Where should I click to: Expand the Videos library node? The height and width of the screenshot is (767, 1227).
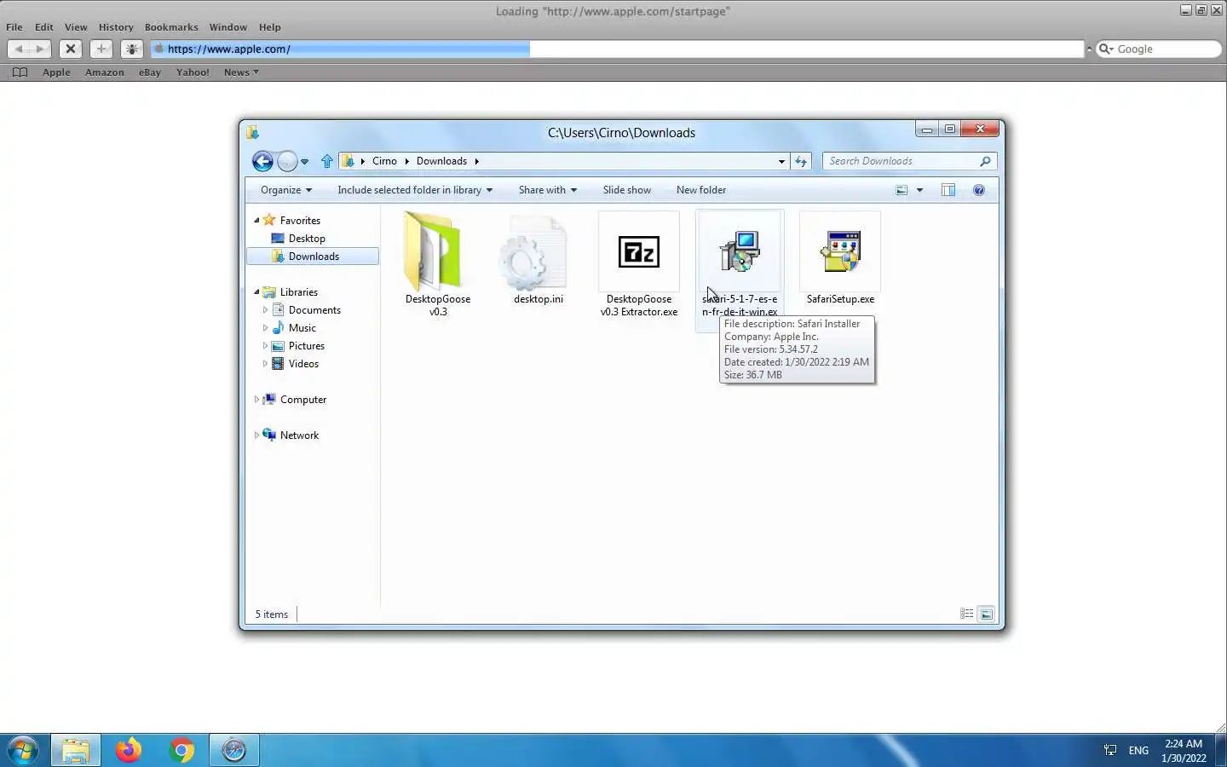click(x=265, y=364)
